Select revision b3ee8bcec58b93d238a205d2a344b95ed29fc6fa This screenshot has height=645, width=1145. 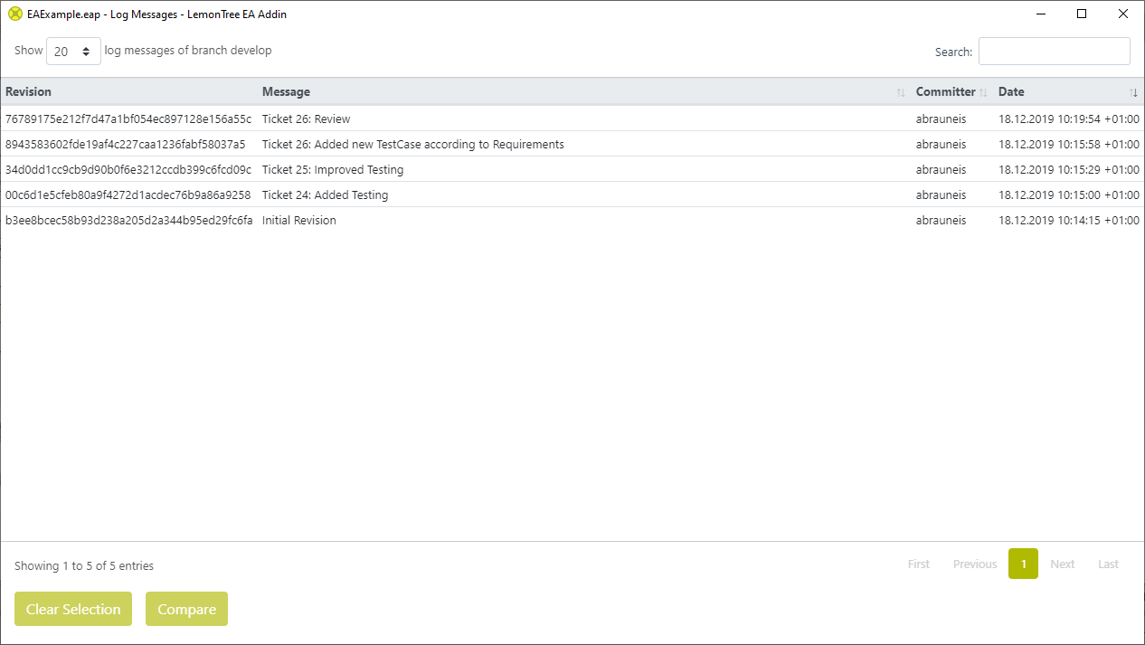[x=129, y=220]
